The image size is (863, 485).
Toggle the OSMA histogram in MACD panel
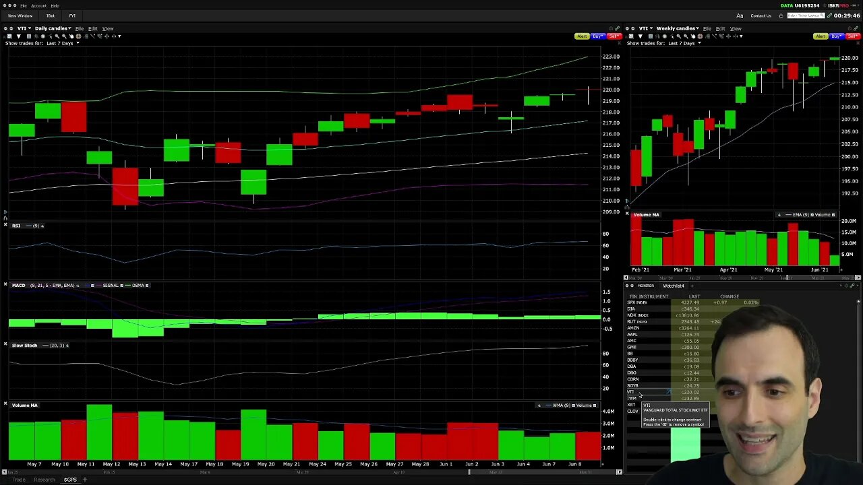coord(147,286)
